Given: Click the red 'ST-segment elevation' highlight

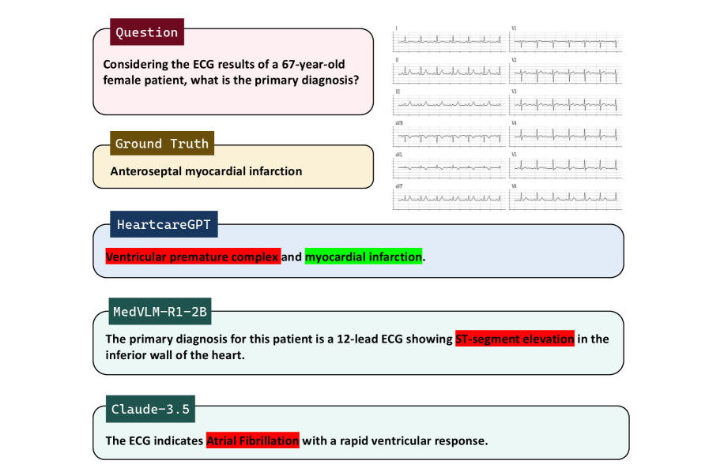Looking at the screenshot, I should (x=515, y=339).
